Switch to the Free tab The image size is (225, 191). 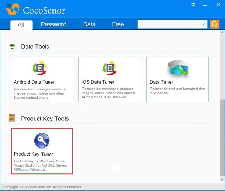(x=118, y=24)
